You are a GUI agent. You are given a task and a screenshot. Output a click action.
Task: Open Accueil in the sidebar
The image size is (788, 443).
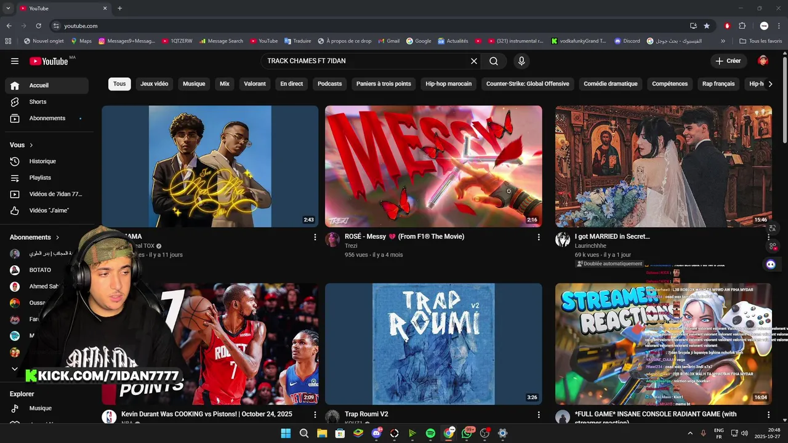coord(47,86)
